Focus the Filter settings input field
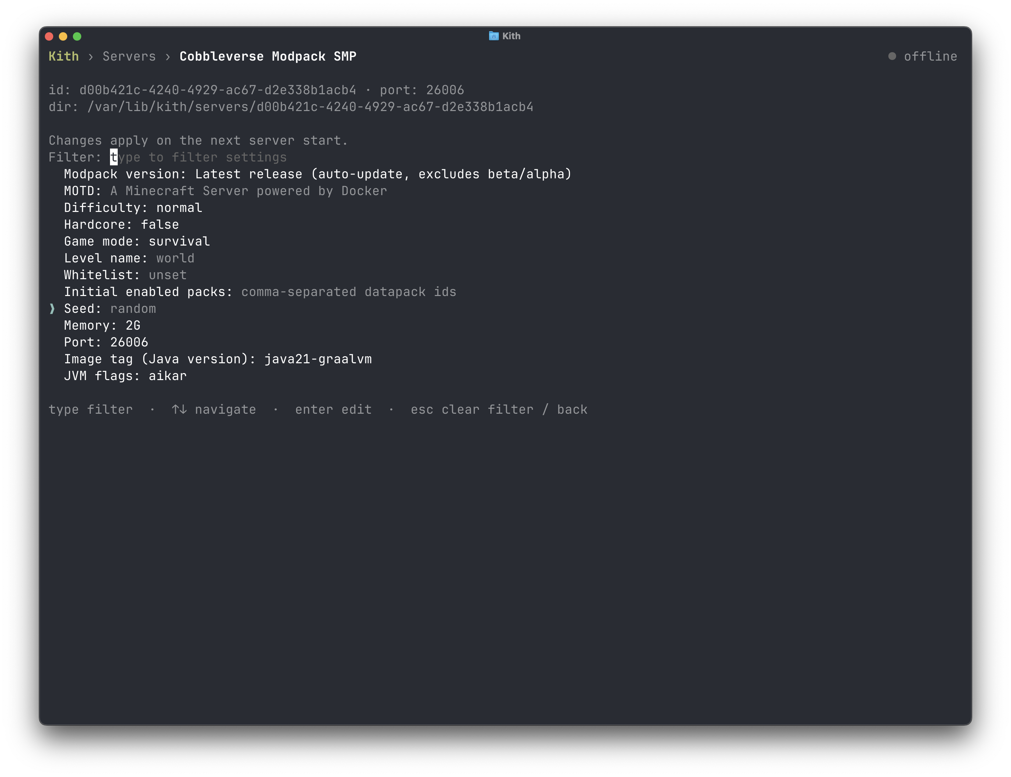The image size is (1011, 777). pyautogui.click(x=198, y=157)
